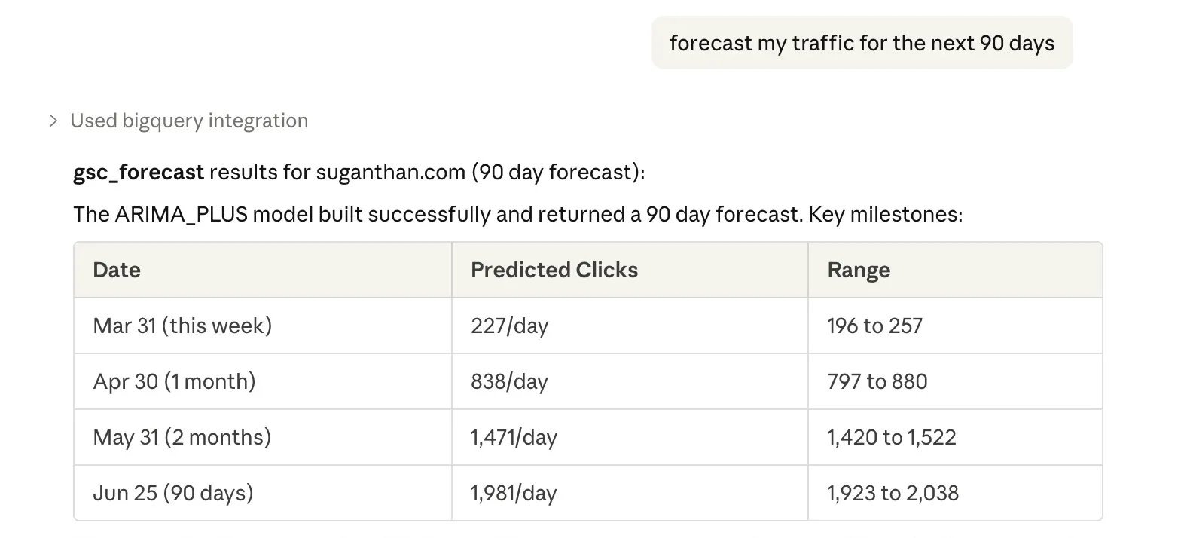Click the 1,923 to 2,038 range cell
The height and width of the screenshot is (538, 1187).
coord(893,493)
